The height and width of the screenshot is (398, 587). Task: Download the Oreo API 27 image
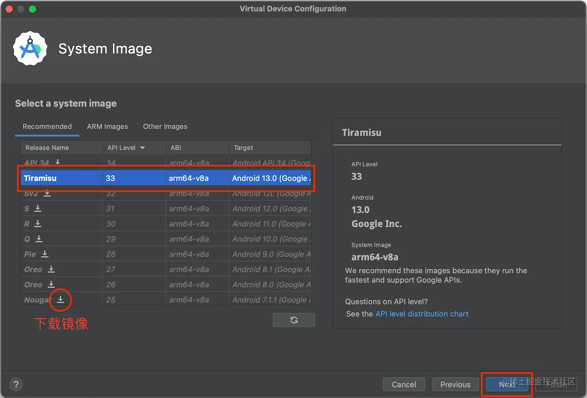coord(51,269)
